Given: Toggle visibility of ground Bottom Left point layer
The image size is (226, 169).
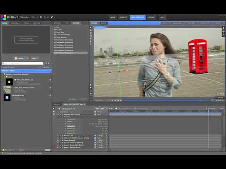Looking at the screenshot, I should coord(57,143).
